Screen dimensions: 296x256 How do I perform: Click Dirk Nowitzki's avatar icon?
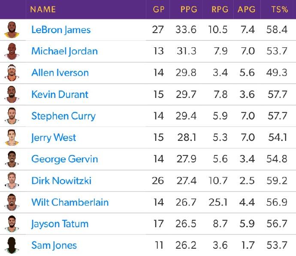11,180
